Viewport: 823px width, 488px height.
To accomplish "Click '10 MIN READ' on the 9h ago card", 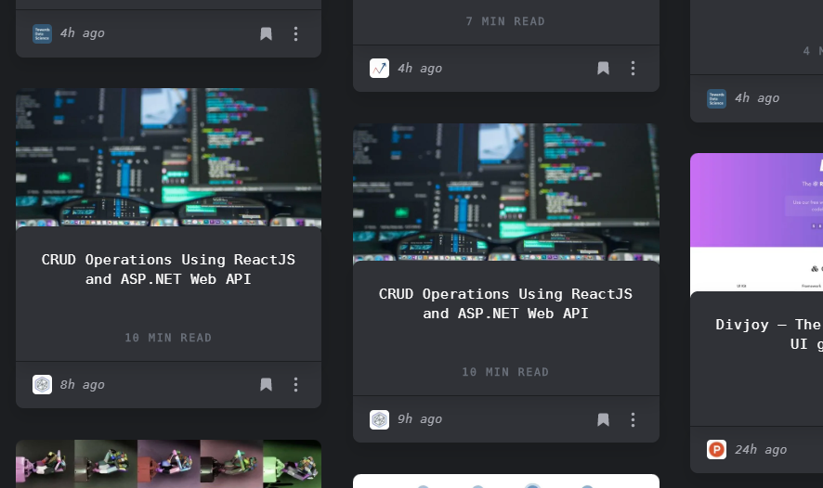I will tap(505, 372).
